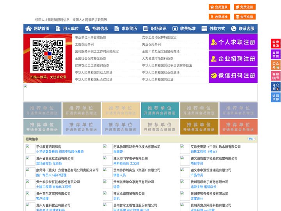Click the person icon on 个人求职注册

pos(213,42)
